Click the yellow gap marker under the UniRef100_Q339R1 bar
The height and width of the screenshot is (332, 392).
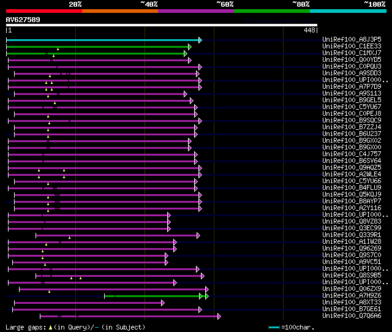pyautogui.click(x=69, y=238)
